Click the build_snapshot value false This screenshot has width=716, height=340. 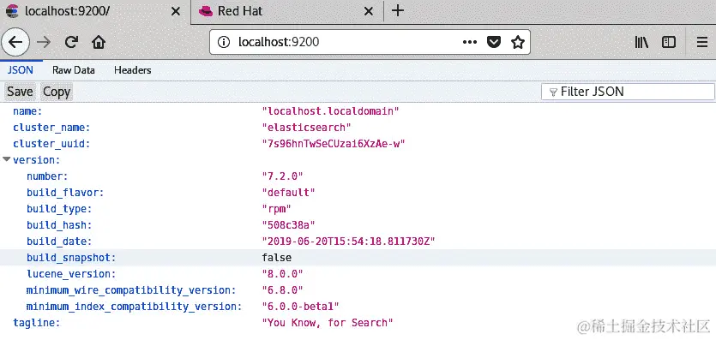(277, 258)
